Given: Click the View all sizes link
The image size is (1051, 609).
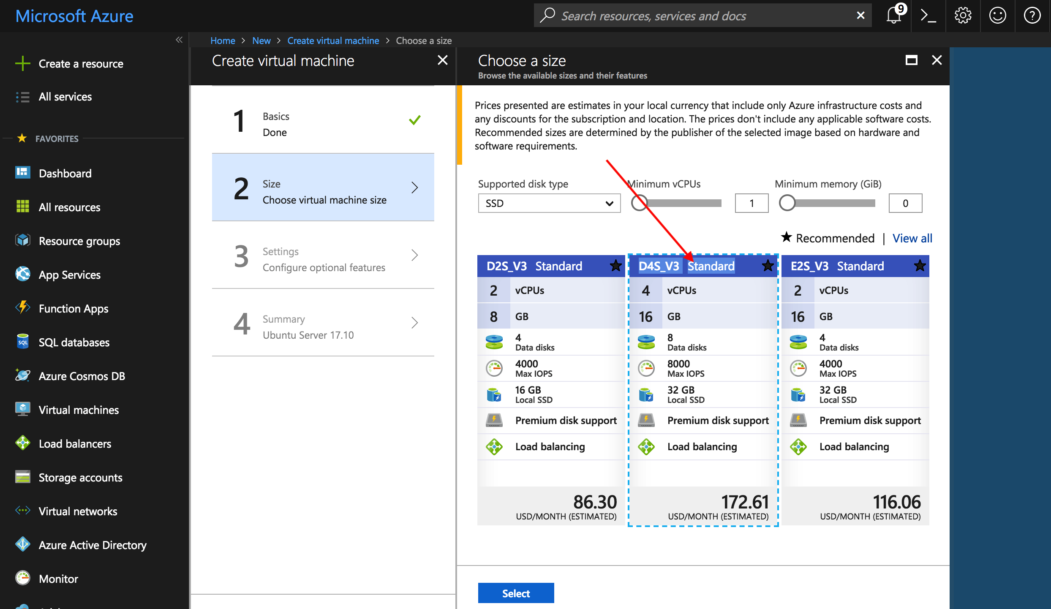Looking at the screenshot, I should point(912,239).
